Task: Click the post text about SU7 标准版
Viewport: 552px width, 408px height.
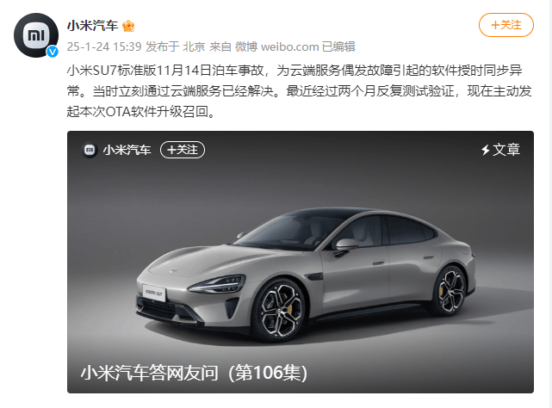Action: coord(299,91)
